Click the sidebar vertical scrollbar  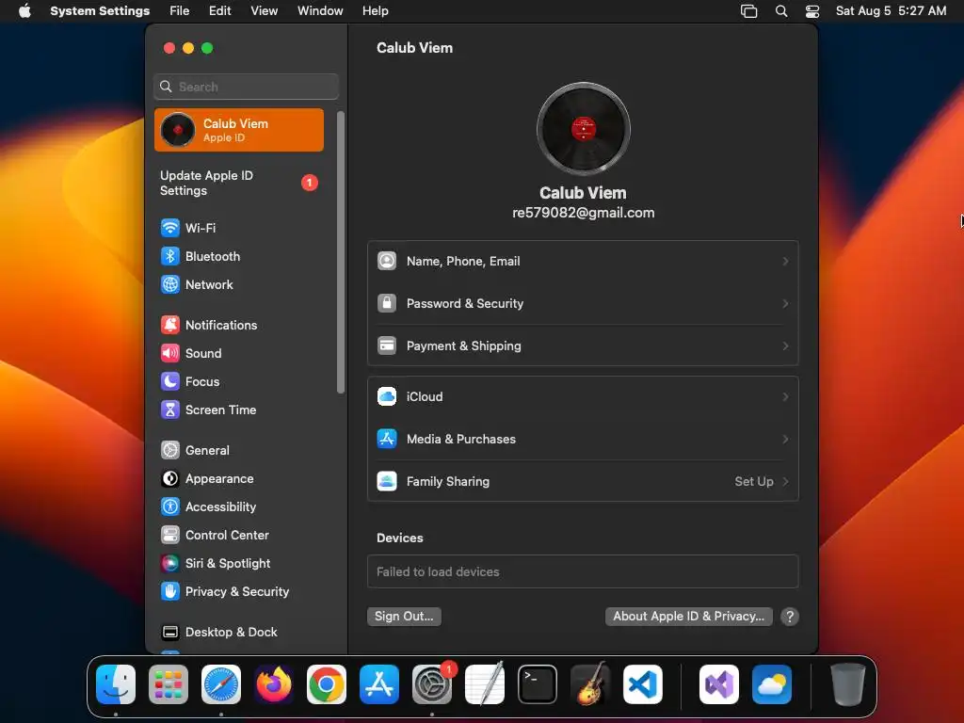pos(341,252)
